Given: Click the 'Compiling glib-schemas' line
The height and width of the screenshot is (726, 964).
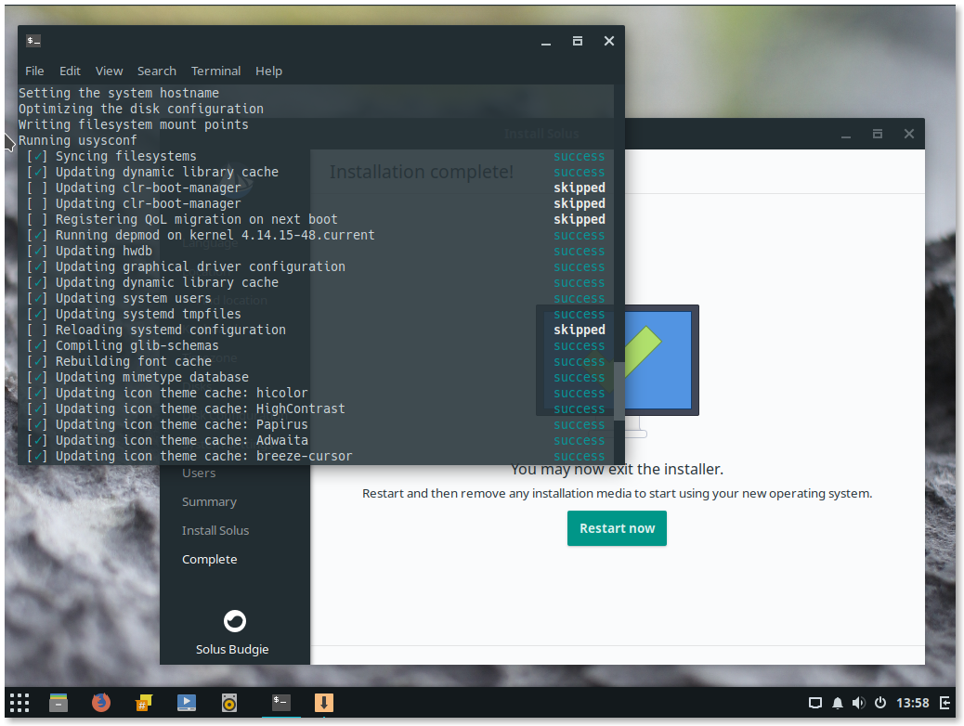Looking at the screenshot, I should tap(137, 345).
